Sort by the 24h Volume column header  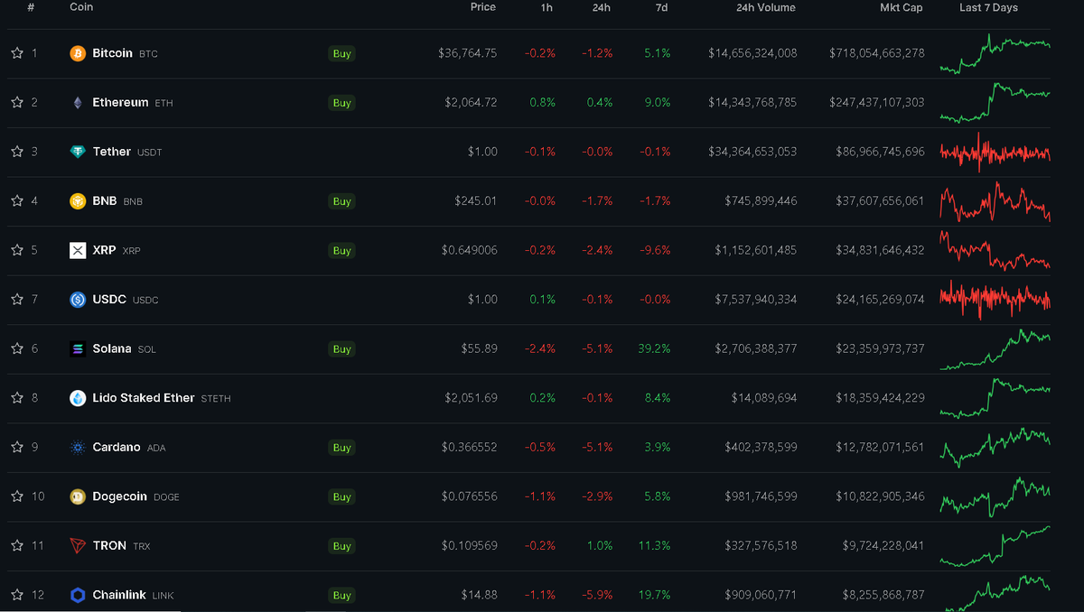coord(766,7)
